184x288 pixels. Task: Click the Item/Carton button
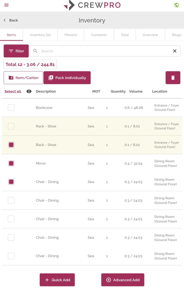[x=23, y=78]
